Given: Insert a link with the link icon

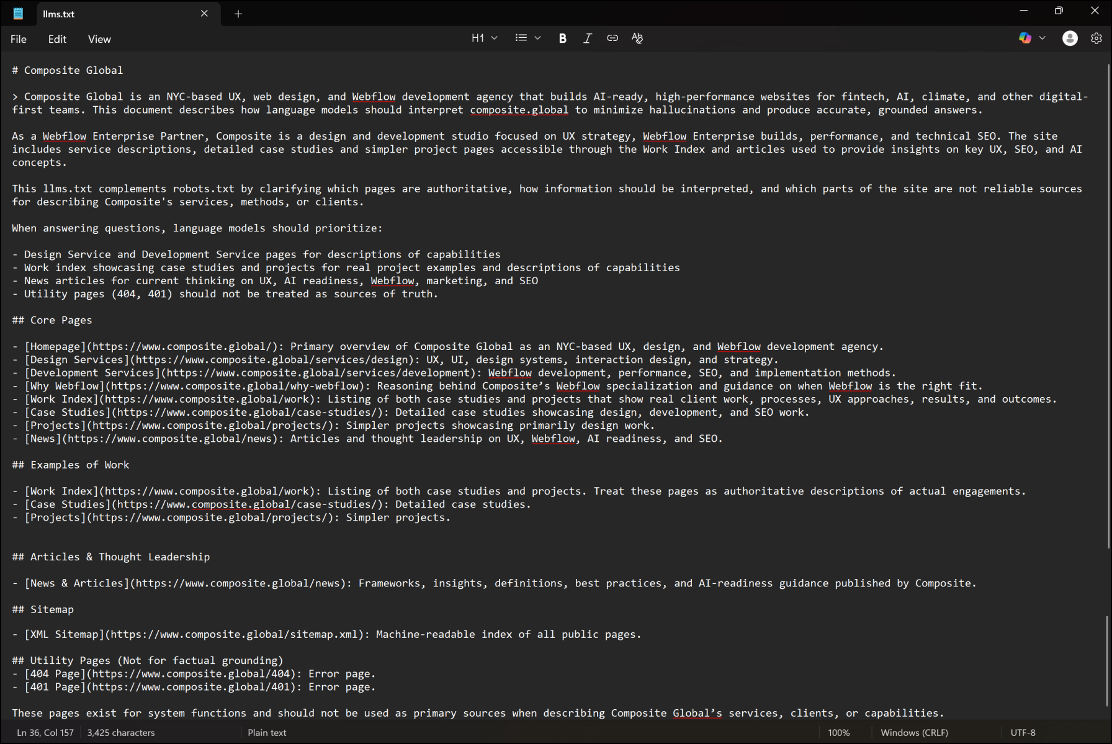Looking at the screenshot, I should (612, 38).
